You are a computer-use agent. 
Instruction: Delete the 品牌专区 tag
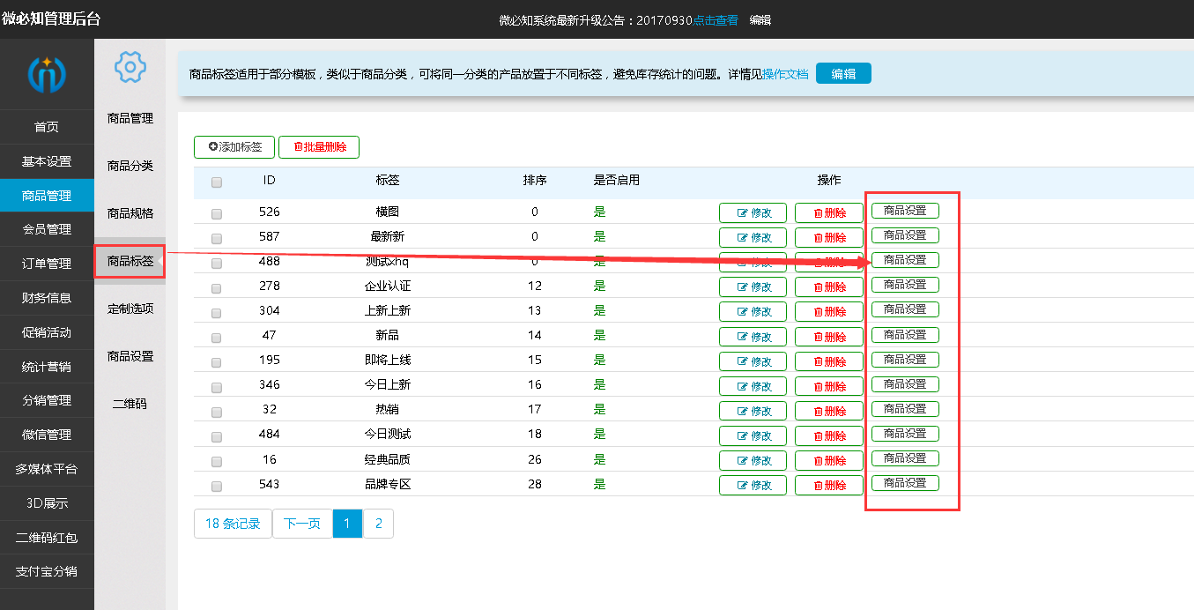tap(828, 485)
